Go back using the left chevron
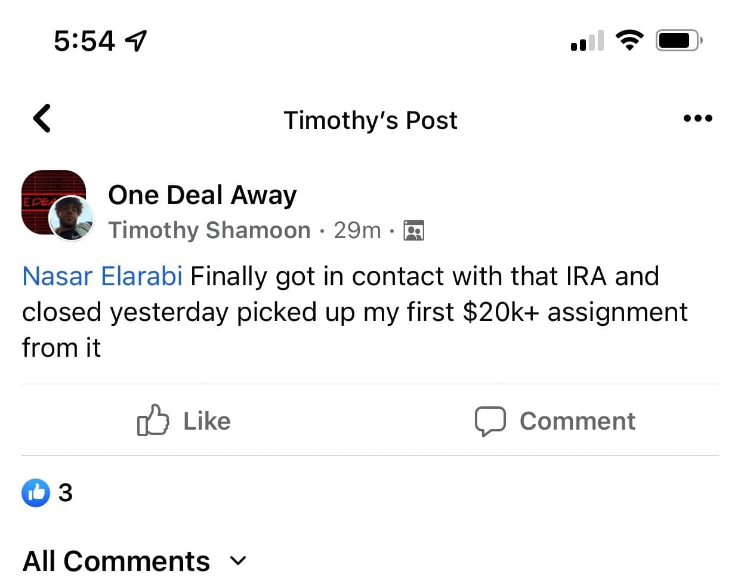 pos(42,118)
